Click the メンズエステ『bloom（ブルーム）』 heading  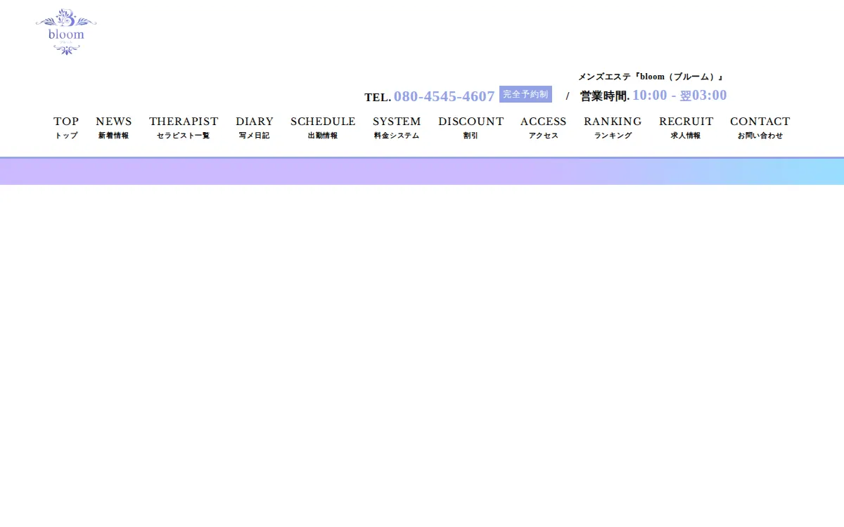click(651, 77)
